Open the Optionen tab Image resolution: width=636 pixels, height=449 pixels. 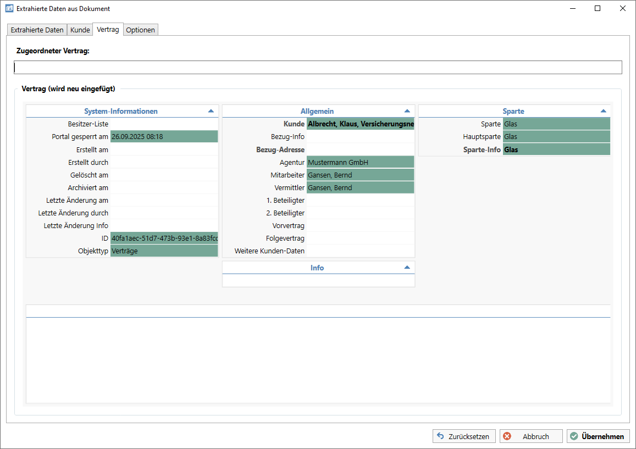[x=140, y=30]
